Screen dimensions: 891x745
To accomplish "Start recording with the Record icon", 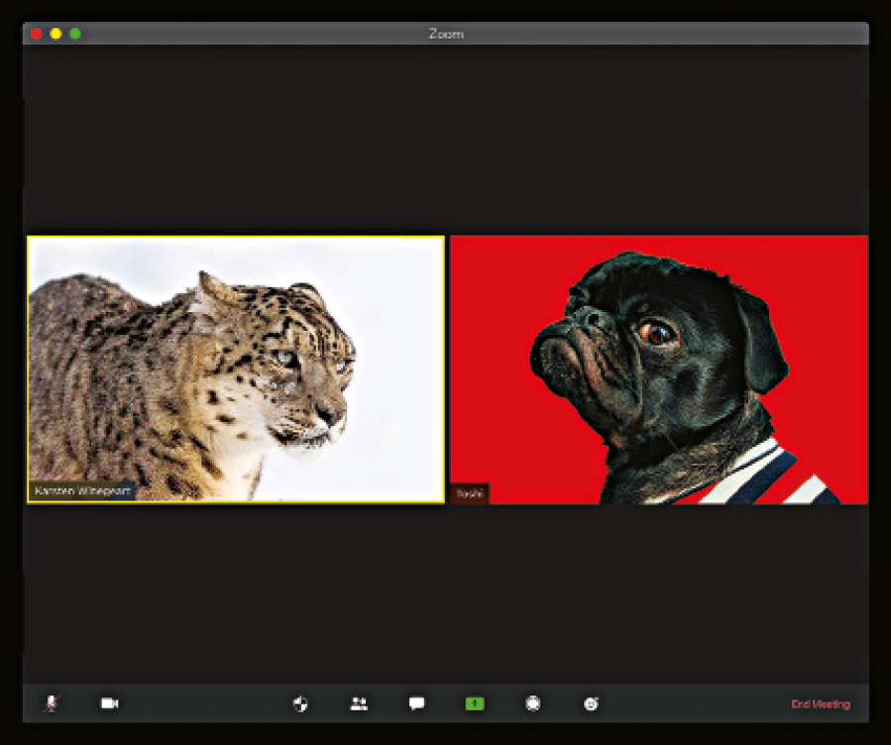I will (533, 703).
